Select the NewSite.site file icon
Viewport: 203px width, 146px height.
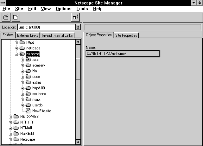coord(28,111)
